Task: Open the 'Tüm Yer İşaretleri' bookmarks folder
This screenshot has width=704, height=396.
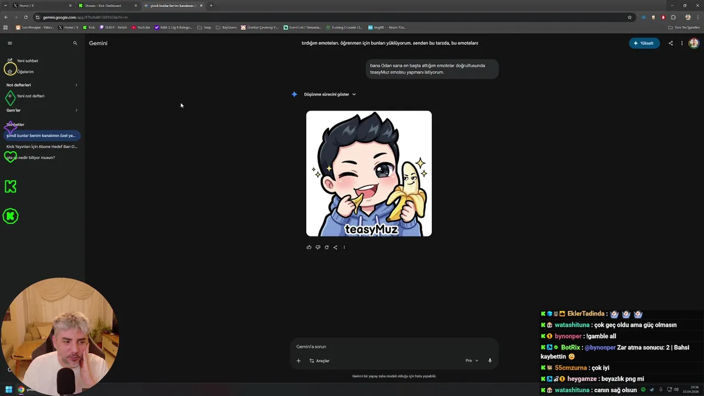Action: (684, 27)
